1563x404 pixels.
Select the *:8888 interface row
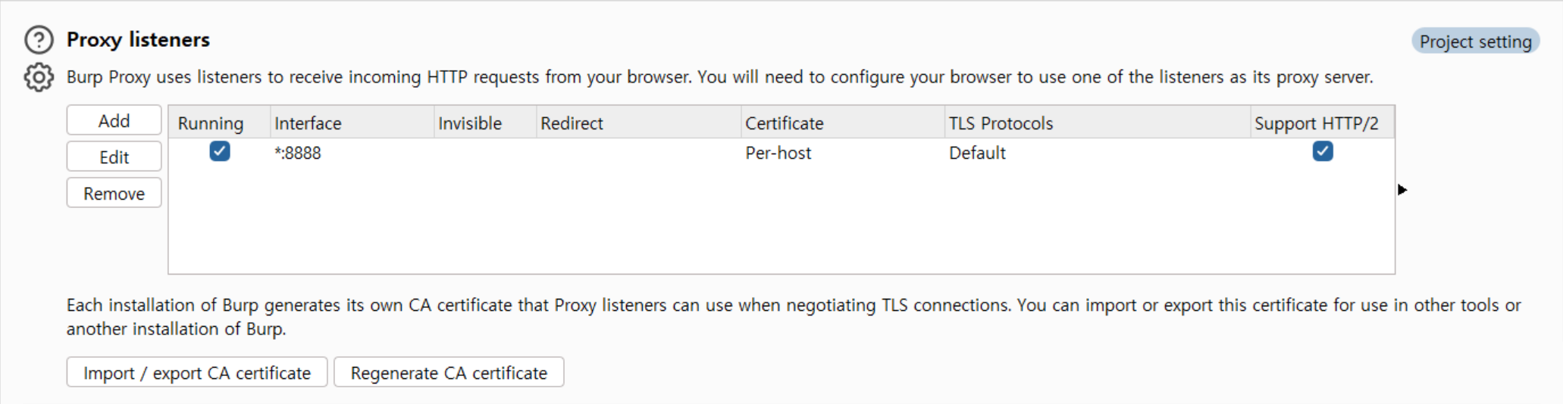pyautogui.click(x=781, y=152)
